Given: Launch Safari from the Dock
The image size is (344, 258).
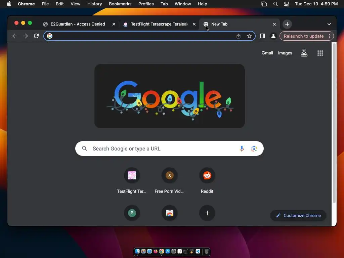Looking at the screenshot, I should (x=149, y=251).
